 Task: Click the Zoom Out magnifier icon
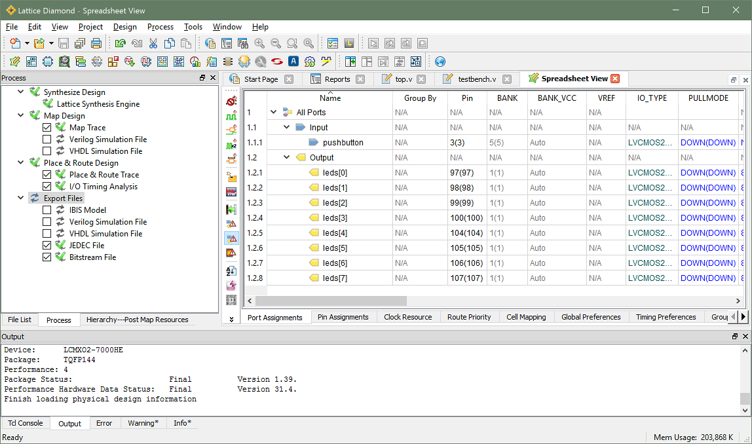pos(276,44)
